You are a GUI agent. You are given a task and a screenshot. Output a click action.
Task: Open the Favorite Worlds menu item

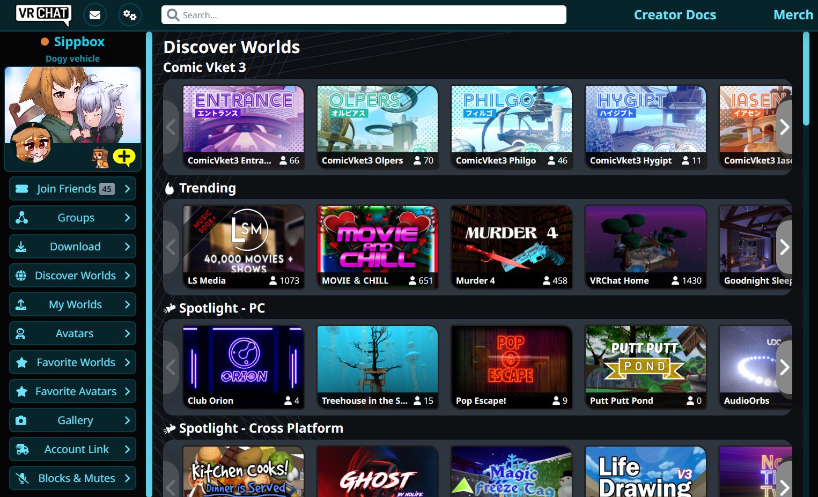coord(72,362)
